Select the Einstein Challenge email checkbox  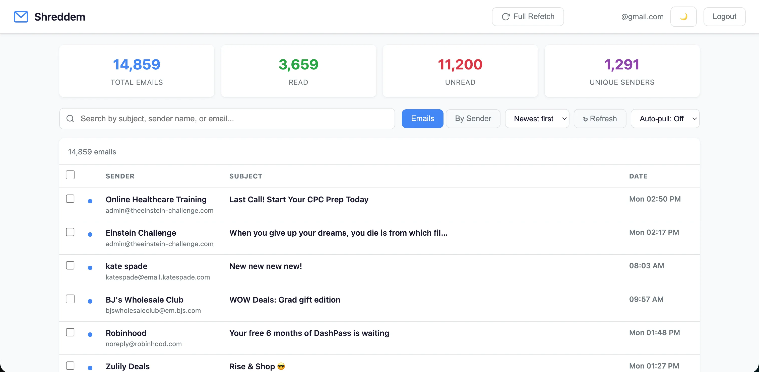pyautogui.click(x=70, y=232)
